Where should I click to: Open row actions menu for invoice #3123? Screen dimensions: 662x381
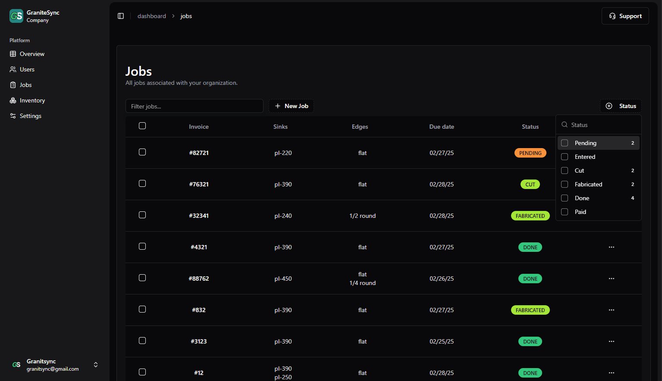tap(611, 341)
